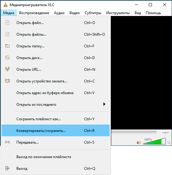Open the Воспроизведение menu
The height and width of the screenshot is (175, 172).
34,13
